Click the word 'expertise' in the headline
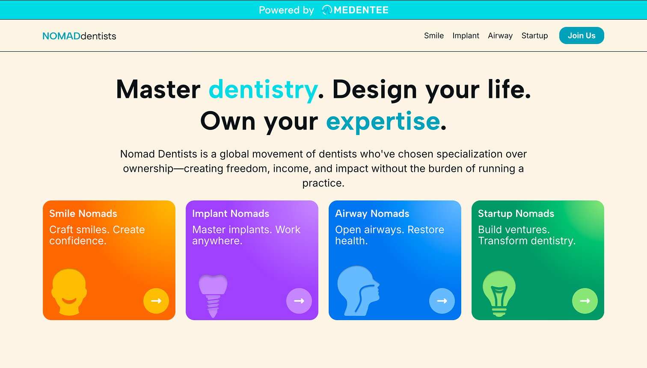 click(383, 121)
